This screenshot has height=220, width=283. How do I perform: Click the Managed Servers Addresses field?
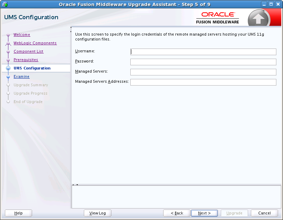point(203,82)
